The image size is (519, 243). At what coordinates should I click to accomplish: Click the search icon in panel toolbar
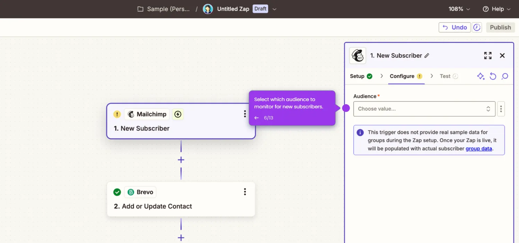coord(505,76)
